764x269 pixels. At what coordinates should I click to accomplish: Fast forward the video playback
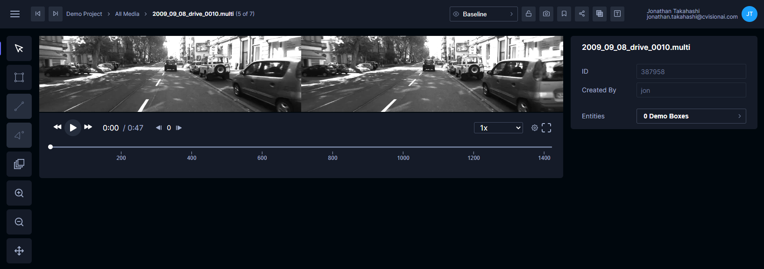pos(88,127)
